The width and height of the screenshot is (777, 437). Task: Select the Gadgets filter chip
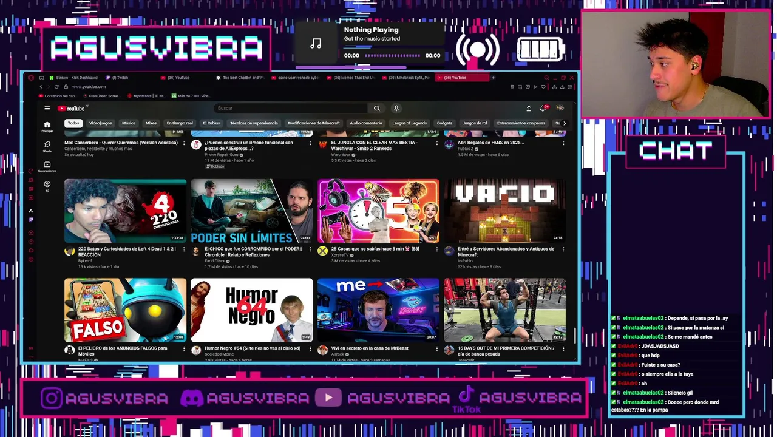444,123
